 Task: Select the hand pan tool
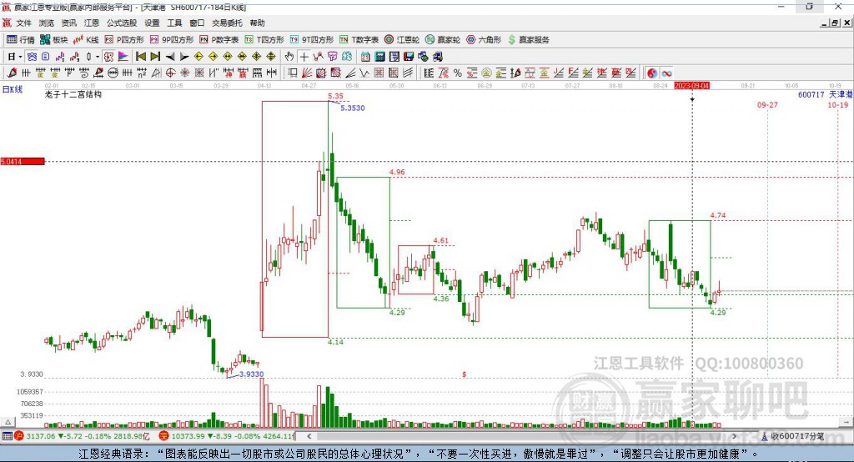click(x=289, y=57)
